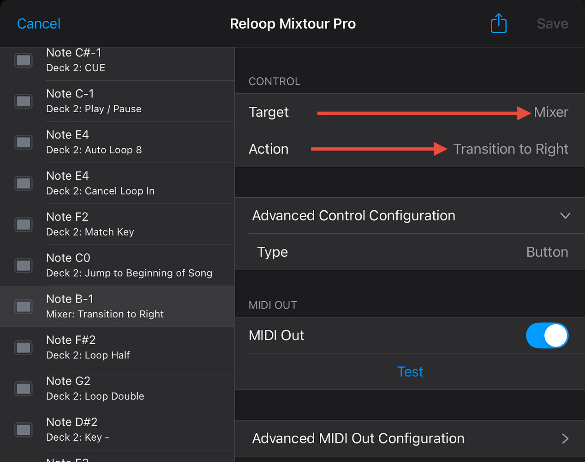Click the Test link under MIDI Out

(410, 372)
